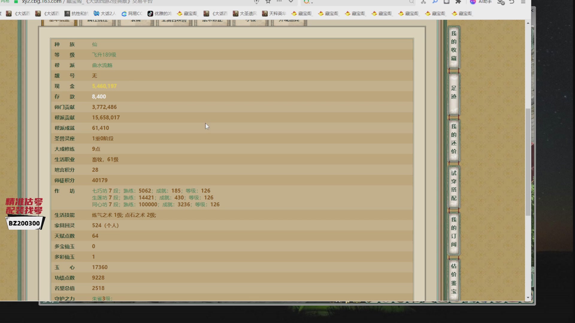Open the 网易CC bookmark
The height and width of the screenshot is (323, 575).
(x=132, y=13)
